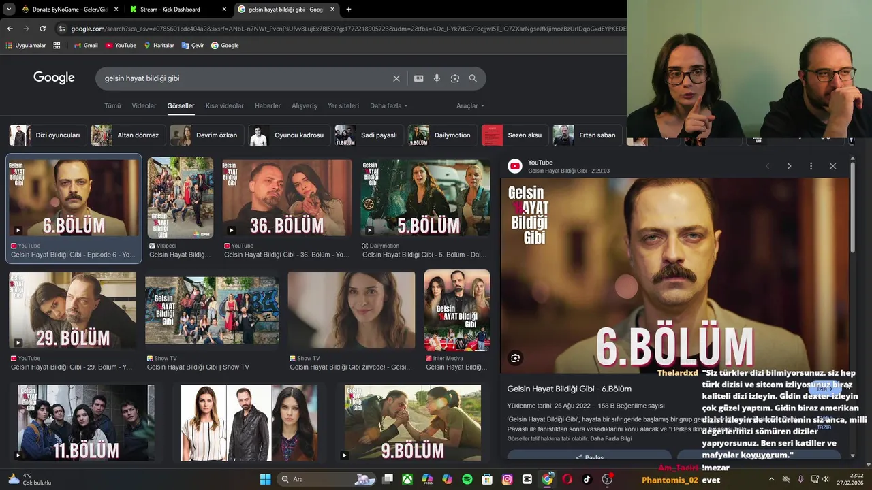Viewport: 872px width, 490px height.
Task: Click the Paylaş share button
Action: [589, 457]
